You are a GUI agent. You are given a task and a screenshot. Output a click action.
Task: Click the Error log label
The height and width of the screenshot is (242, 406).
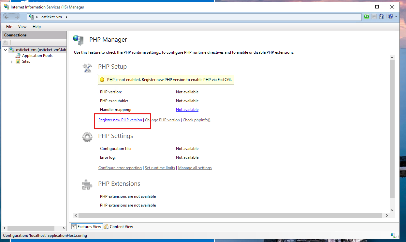(108, 157)
